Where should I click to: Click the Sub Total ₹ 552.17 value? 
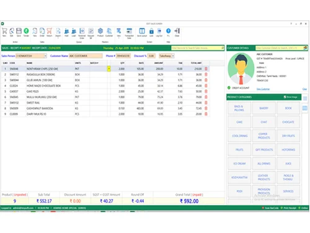click(x=44, y=201)
